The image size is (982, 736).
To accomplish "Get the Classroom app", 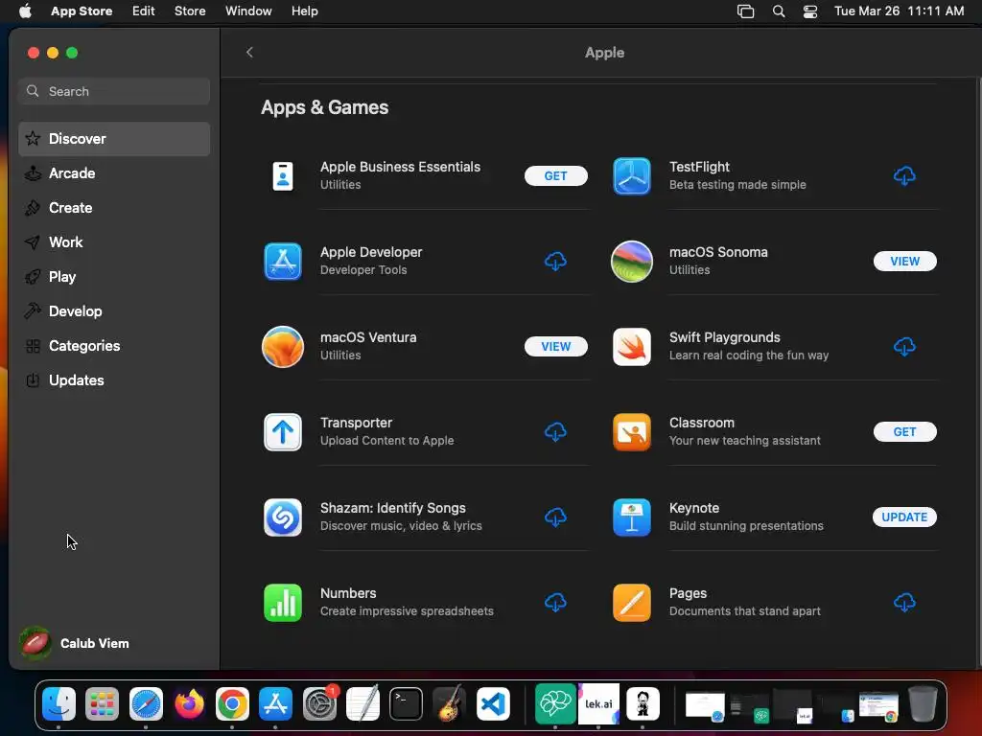I will tap(904, 432).
